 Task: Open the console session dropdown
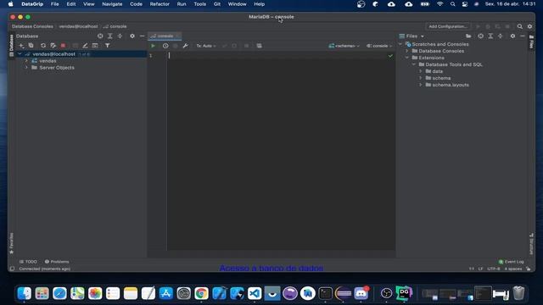[x=379, y=46]
